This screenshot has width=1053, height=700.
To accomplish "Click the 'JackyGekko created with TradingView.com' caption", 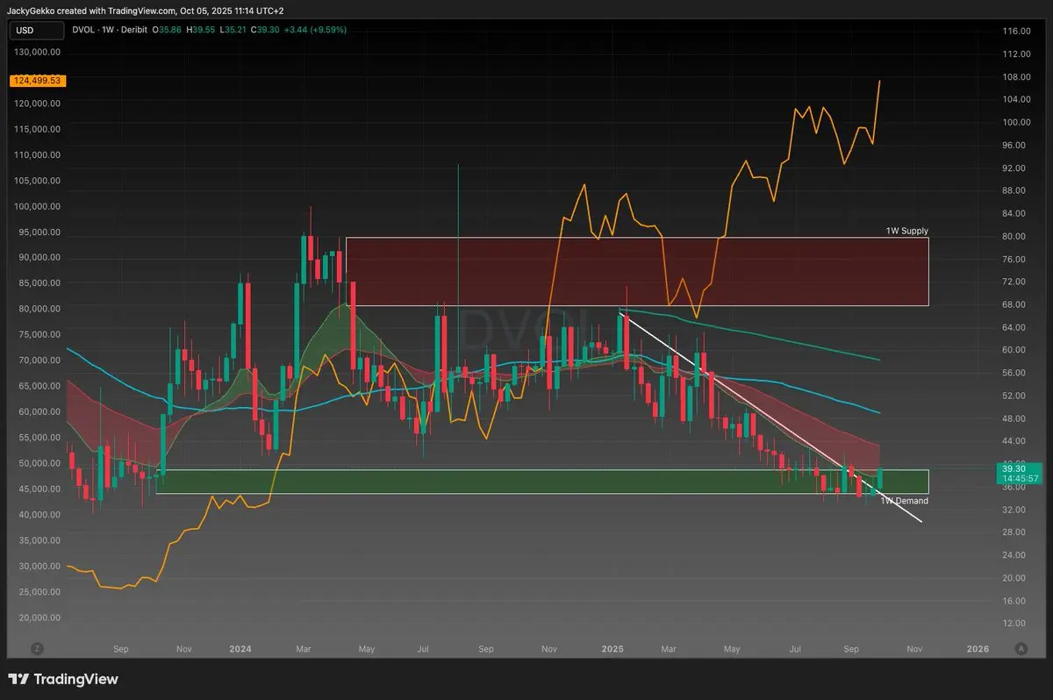I will (x=90, y=11).
